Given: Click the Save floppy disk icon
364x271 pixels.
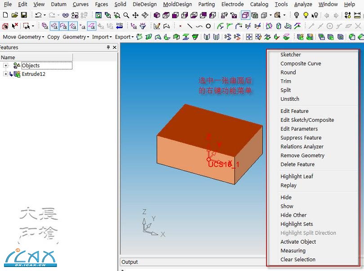Looking at the screenshot, I should pos(24,15).
